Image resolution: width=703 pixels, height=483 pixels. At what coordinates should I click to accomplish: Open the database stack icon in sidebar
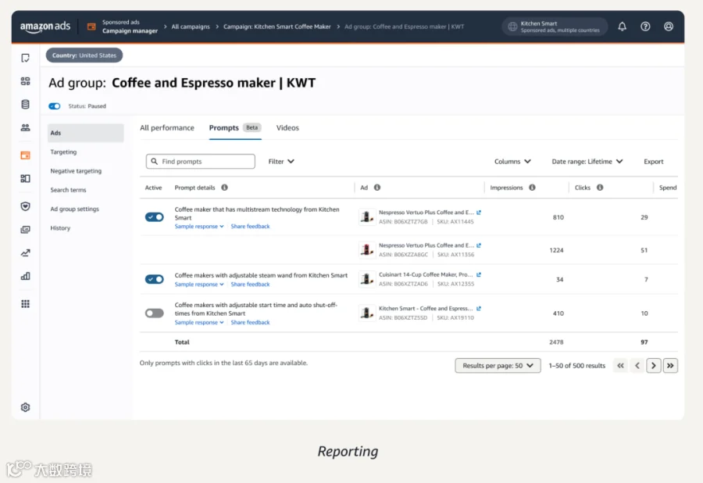(x=26, y=105)
